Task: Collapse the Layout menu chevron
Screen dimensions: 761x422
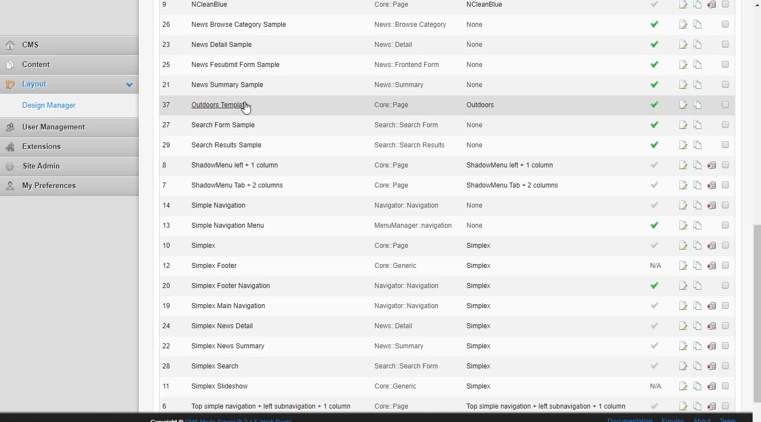Action: [129, 85]
